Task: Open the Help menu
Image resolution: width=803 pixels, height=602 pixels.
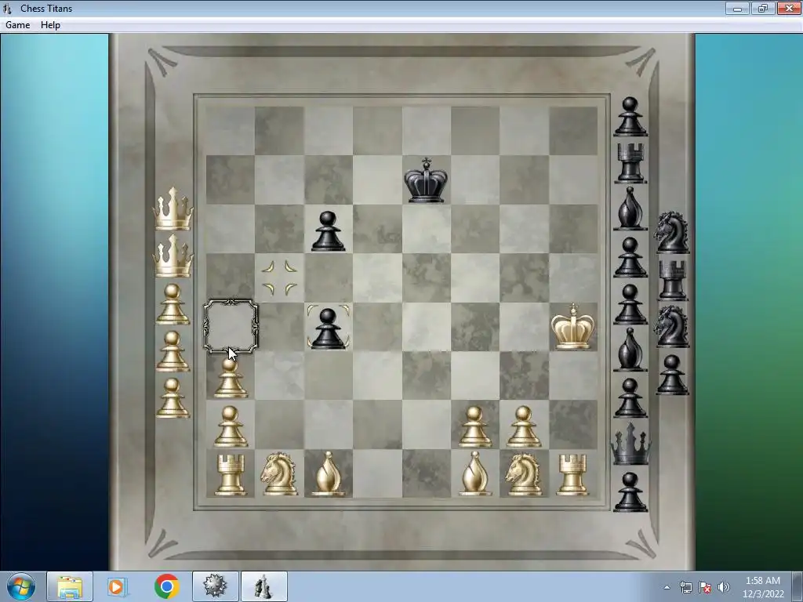Action: (51, 24)
